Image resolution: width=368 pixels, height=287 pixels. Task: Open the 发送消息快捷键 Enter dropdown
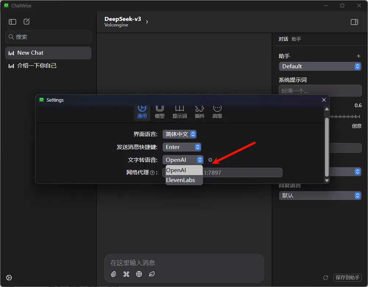click(x=182, y=147)
